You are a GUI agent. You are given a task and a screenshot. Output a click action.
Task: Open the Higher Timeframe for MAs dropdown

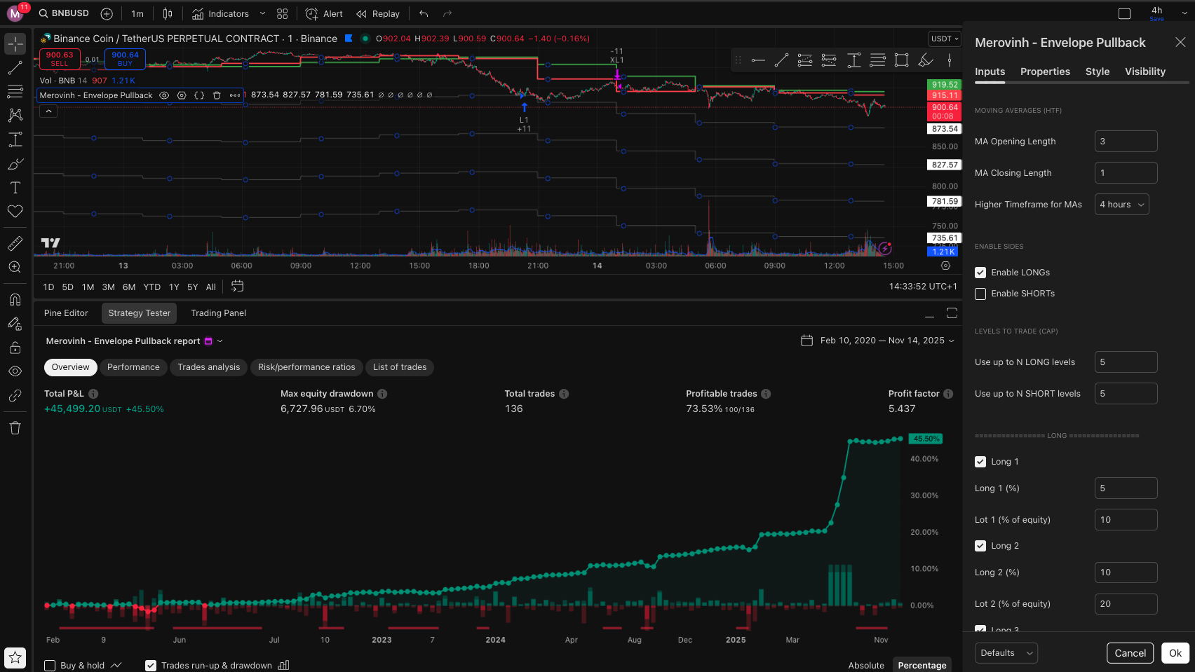pyautogui.click(x=1121, y=205)
